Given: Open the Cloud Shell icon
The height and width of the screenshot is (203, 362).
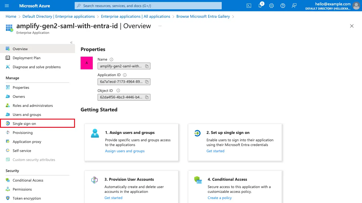Looking at the screenshot, I should [249, 6].
